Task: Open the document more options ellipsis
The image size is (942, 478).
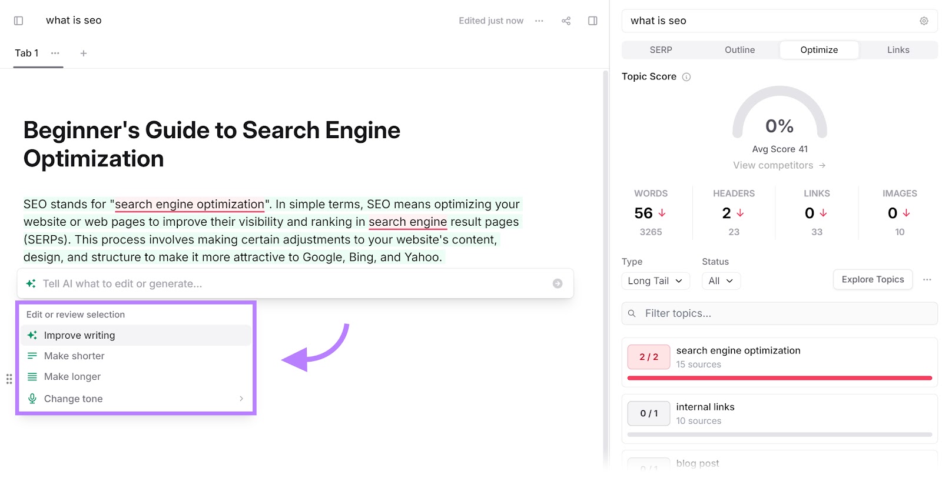Action: [539, 21]
